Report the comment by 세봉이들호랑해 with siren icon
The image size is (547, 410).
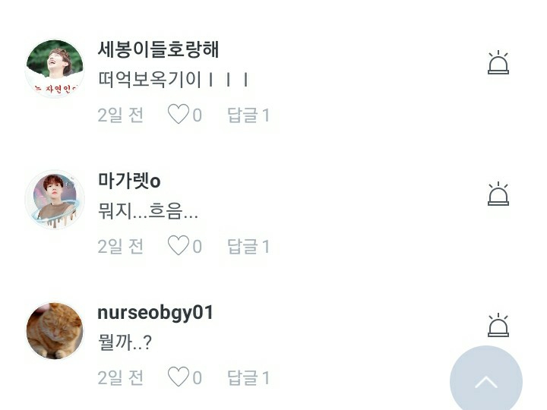[498, 63]
